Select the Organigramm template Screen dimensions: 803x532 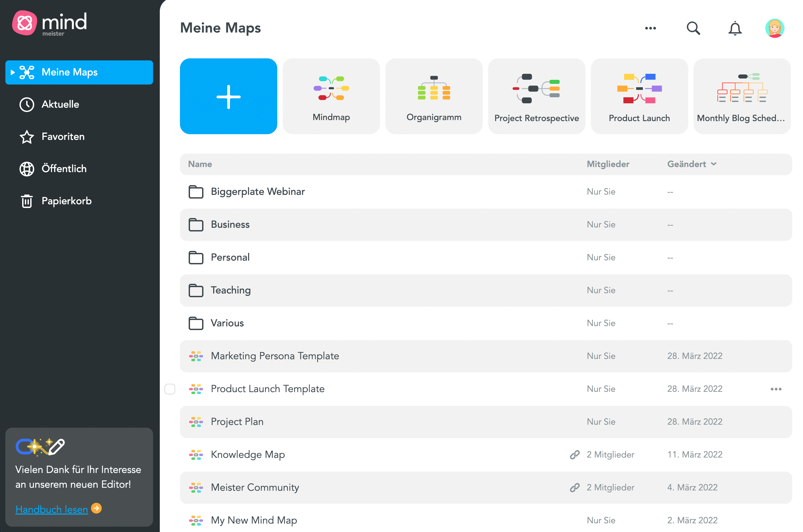[434, 96]
